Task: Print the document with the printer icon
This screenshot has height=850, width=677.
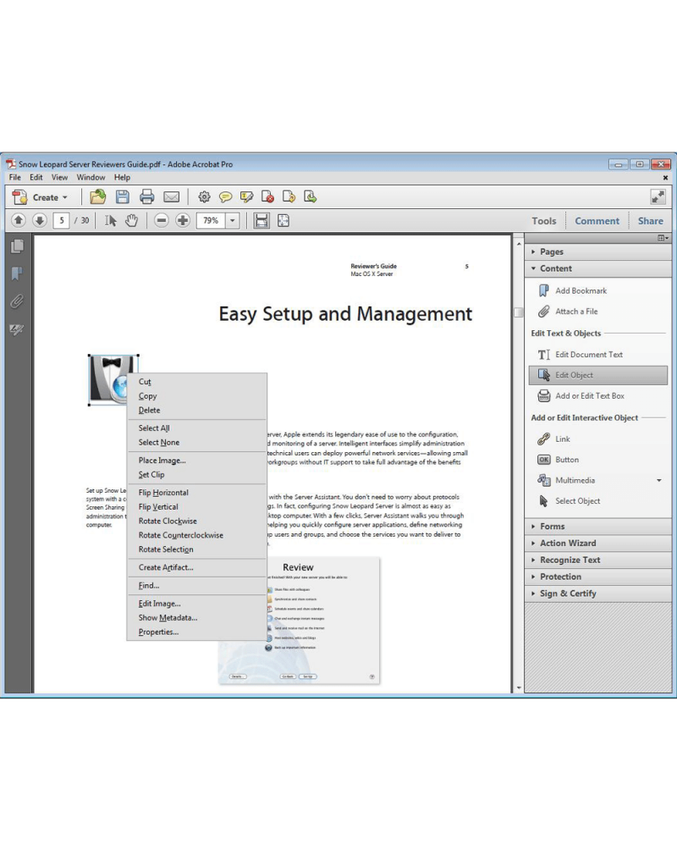Action: 147,196
